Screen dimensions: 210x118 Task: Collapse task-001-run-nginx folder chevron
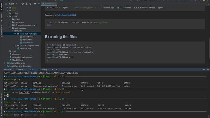click(x=15, y=34)
